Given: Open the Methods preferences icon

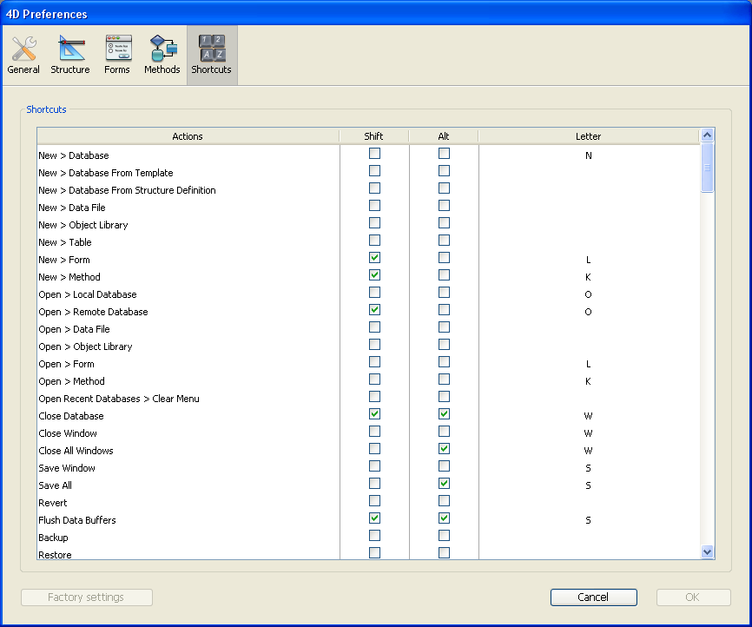Looking at the screenshot, I should click(162, 55).
